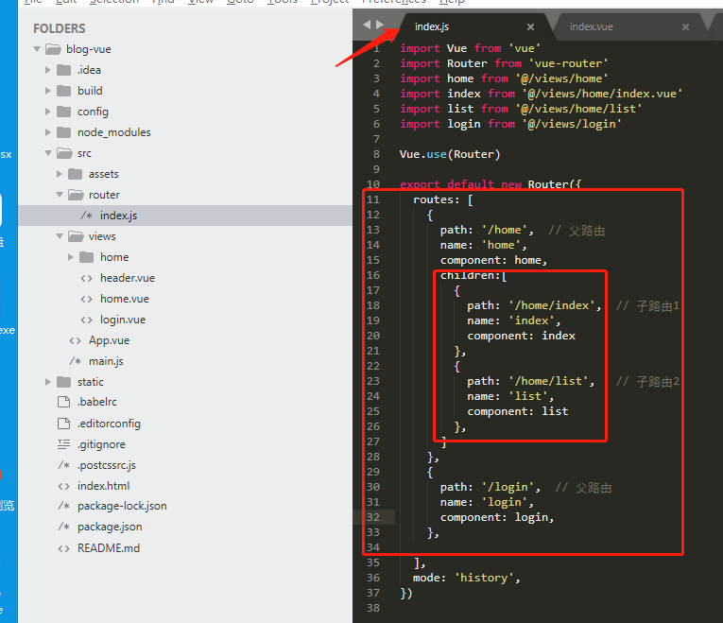Click the code 'component: list'

tap(517, 411)
